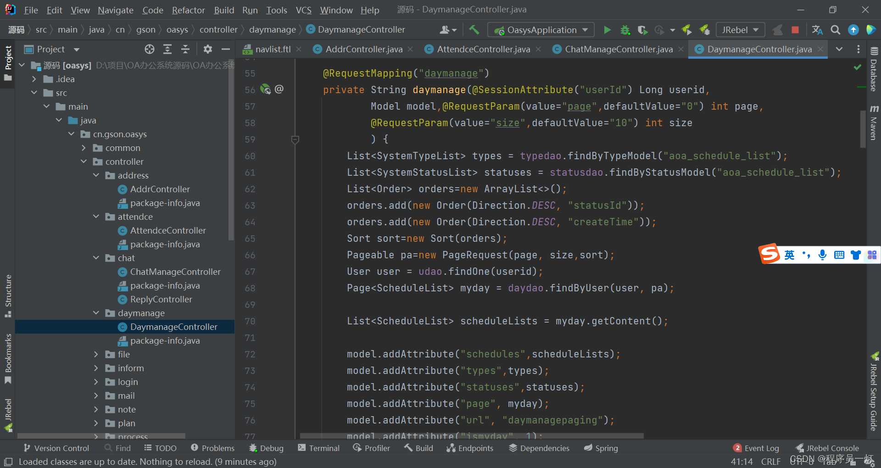Expand the .idea folder
Viewport: 881px width, 468px height.
(x=34, y=79)
